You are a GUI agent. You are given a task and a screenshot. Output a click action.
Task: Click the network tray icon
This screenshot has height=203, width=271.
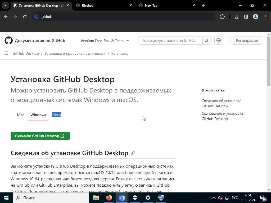coord(227,198)
